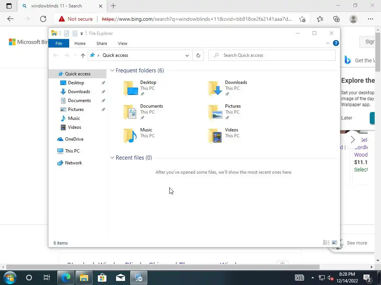Open the Downloads folder in Frequent folders
The height and width of the screenshot is (285, 381).
pyautogui.click(x=228, y=88)
